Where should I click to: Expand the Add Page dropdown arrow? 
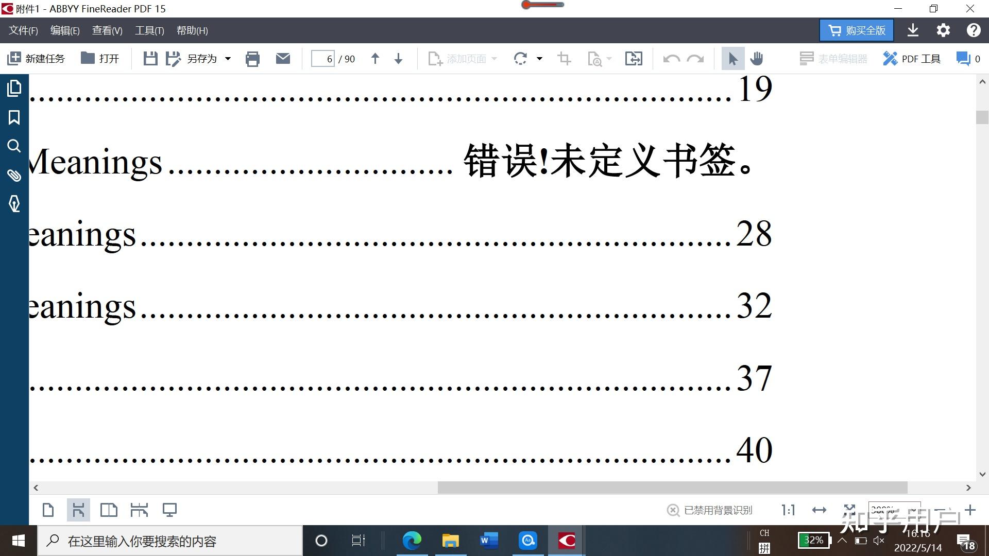click(494, 59)
